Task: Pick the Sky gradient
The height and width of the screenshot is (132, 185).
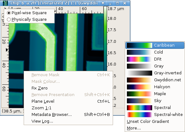Action: (x=155, y=101)
